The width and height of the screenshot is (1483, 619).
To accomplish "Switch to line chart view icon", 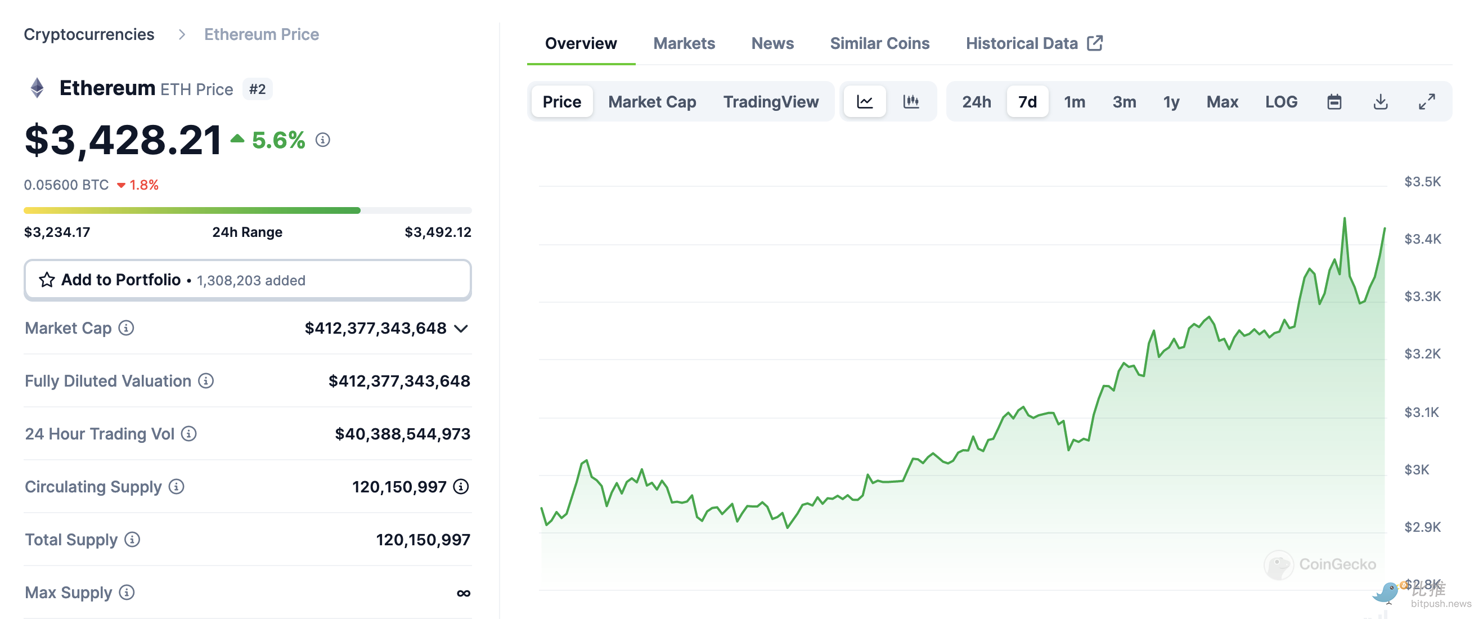I will click(865, 102).
